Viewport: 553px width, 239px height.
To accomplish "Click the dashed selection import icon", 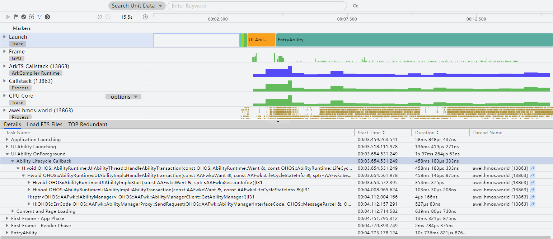I will coord(32,17).
